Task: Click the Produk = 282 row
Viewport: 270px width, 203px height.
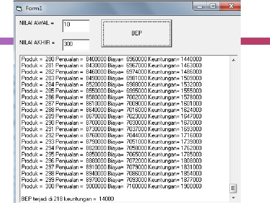Action: pyautogui.click(x=111, y=72)
